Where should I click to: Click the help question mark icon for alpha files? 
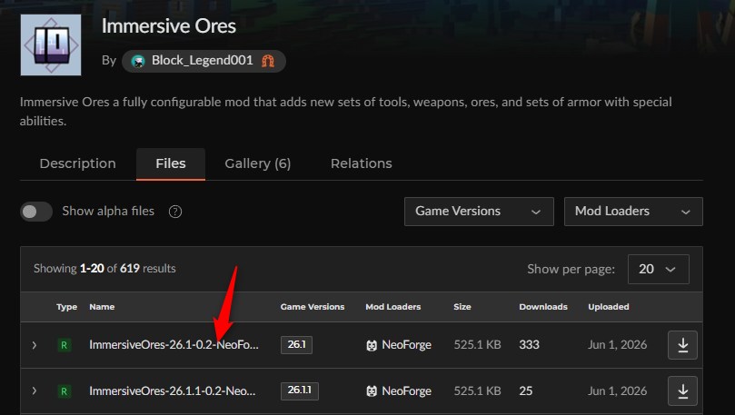point(174,212)
